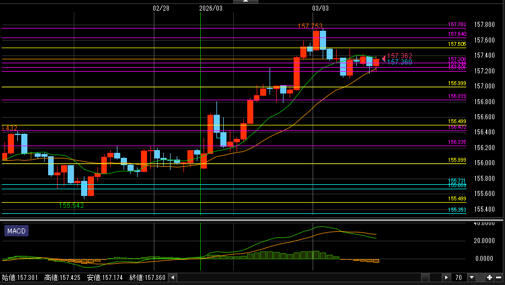Click the 02/28 date label

pyautogui.click(x=161, y=8)
